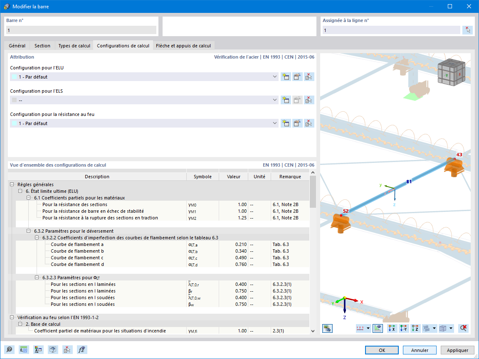This screenshot has height=359, width=479.
Task: Open the fx formula editor icon
Action: pos(82,349)
